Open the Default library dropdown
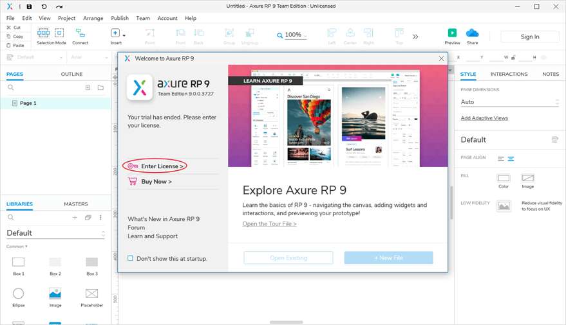This screenshot has width=566, height=325. pos(54,233)
